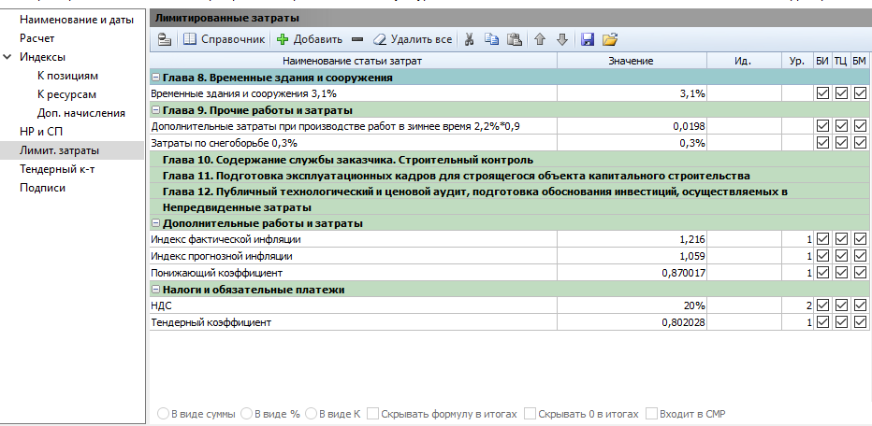This screenshot has width=872, height=426.
Task: Toggle ТЦ checkbox for Тендерный коэффициент
Action: (x=841, y=322)
